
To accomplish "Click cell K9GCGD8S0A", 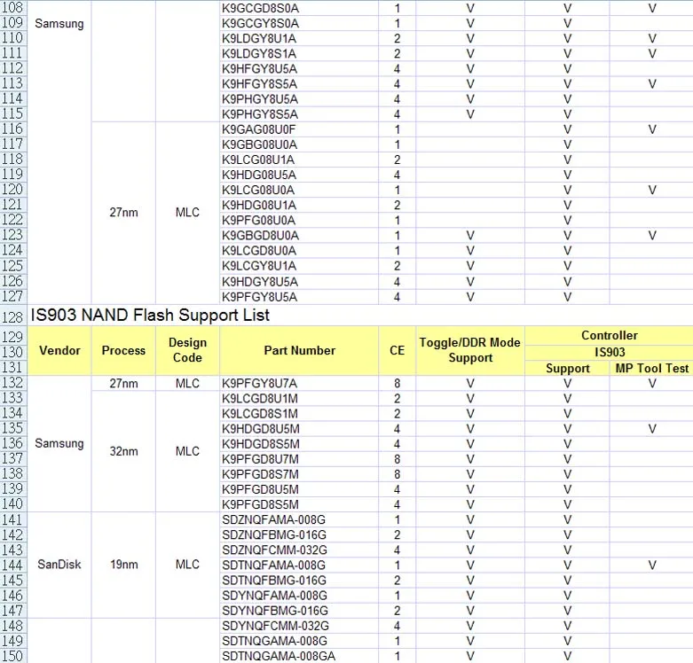I will click(299, 8).
